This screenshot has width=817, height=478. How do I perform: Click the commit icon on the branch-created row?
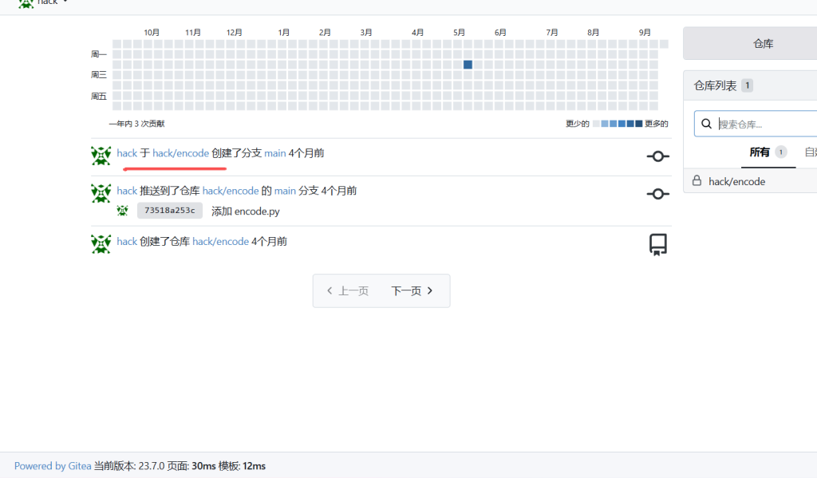(657, 156)
